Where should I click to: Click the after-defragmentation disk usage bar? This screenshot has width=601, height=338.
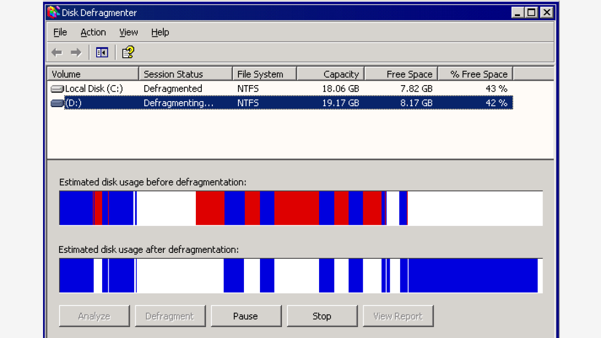(301, 275)
